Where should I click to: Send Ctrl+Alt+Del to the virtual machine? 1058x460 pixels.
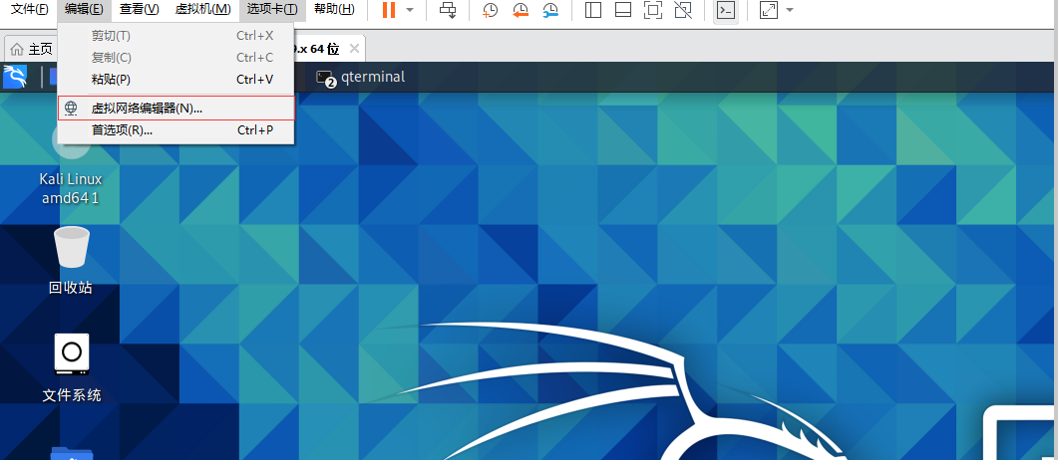(x=448, y=10)
